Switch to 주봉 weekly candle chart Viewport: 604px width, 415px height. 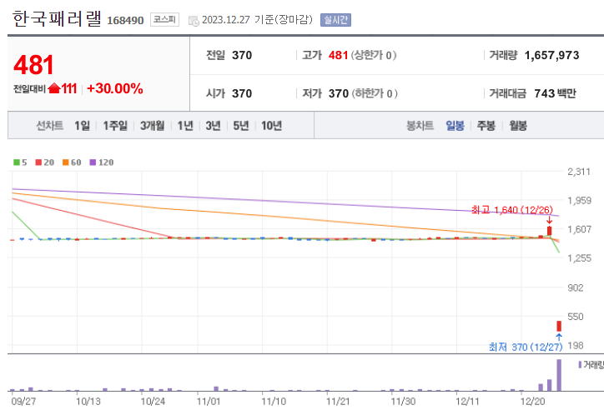click(x=486, y=125)
